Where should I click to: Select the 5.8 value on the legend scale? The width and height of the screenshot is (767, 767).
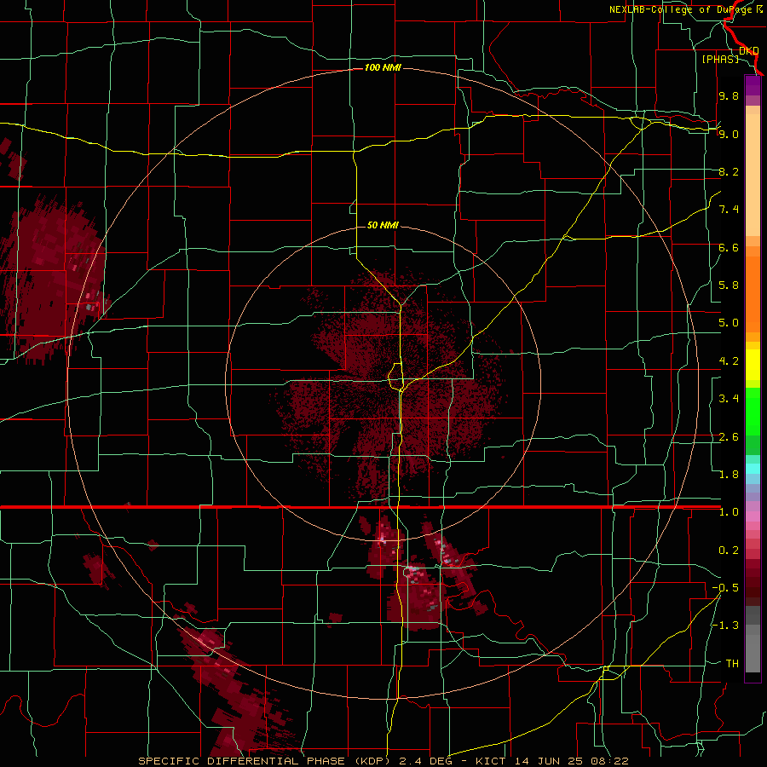point(729,285)
